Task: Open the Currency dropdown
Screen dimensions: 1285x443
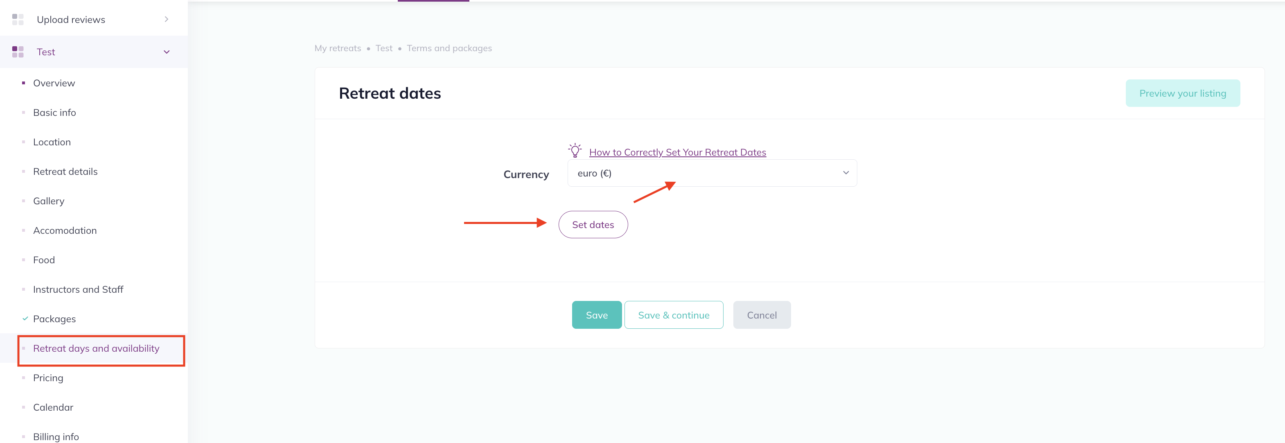Action: coord(712,173)
